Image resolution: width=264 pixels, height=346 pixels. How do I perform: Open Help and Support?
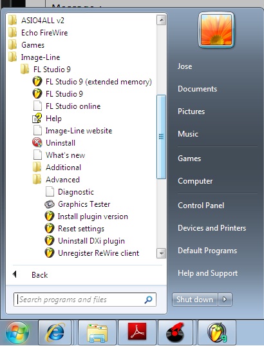(207, 273)
